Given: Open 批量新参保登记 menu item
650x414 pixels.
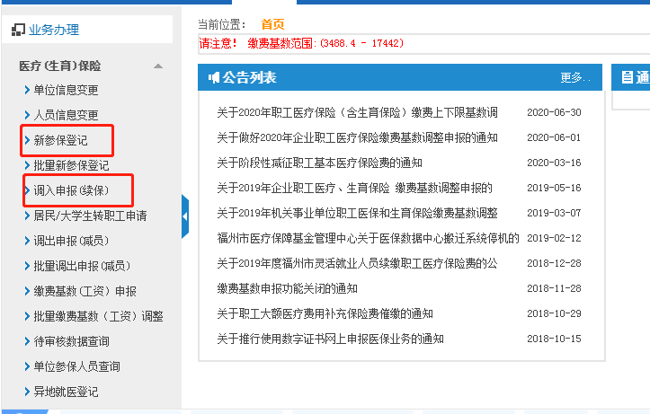Looking at the screenshot, I should tap(71, 165).
